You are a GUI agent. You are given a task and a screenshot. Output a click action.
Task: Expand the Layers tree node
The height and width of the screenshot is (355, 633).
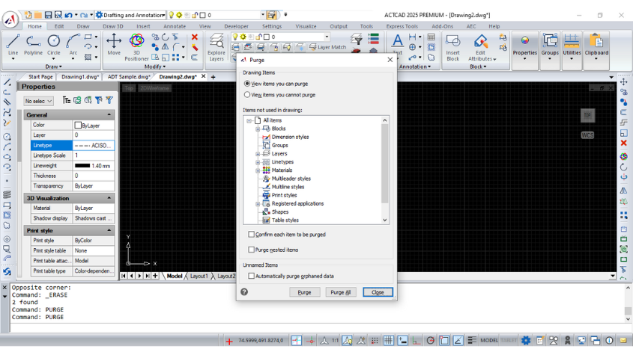(258, 154)
